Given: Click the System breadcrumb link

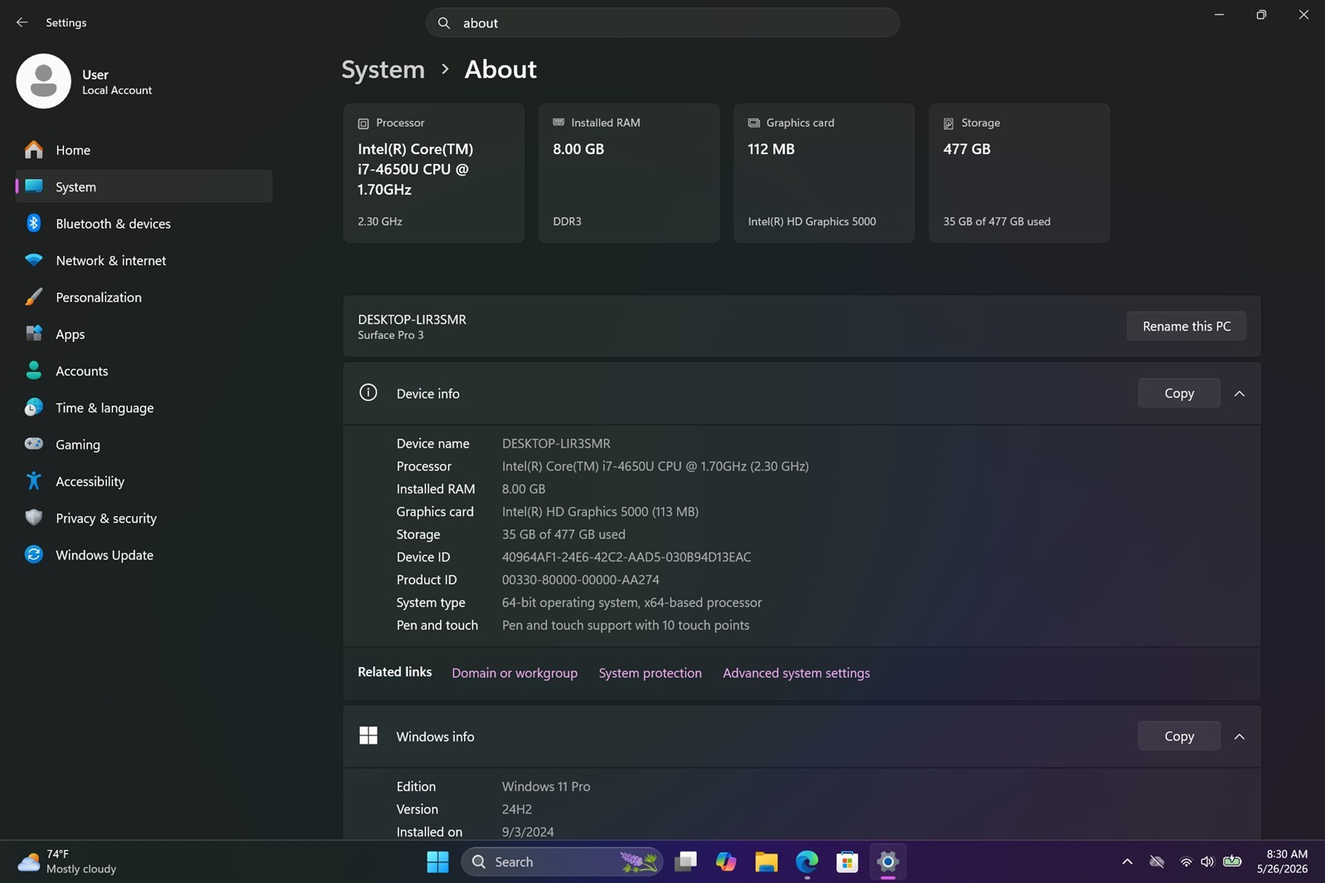Looking at the screenshot, I should 383,69.
